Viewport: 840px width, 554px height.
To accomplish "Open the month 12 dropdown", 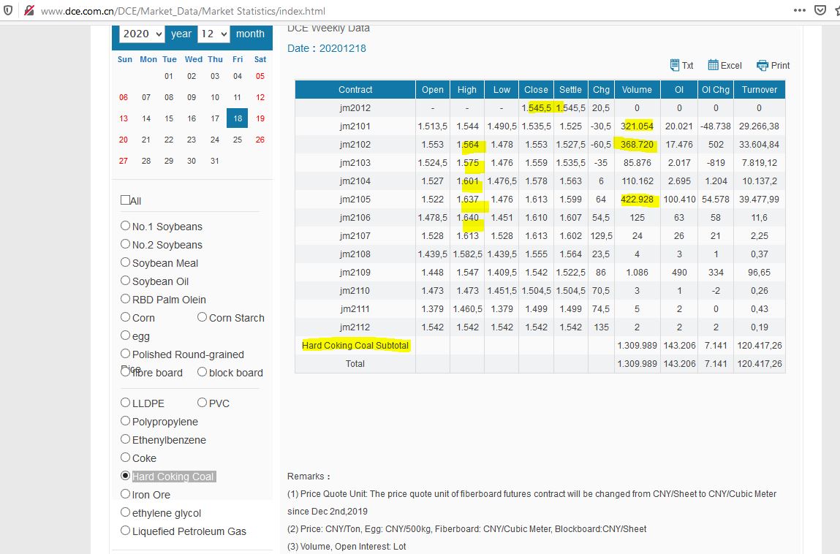I will 213,34.
